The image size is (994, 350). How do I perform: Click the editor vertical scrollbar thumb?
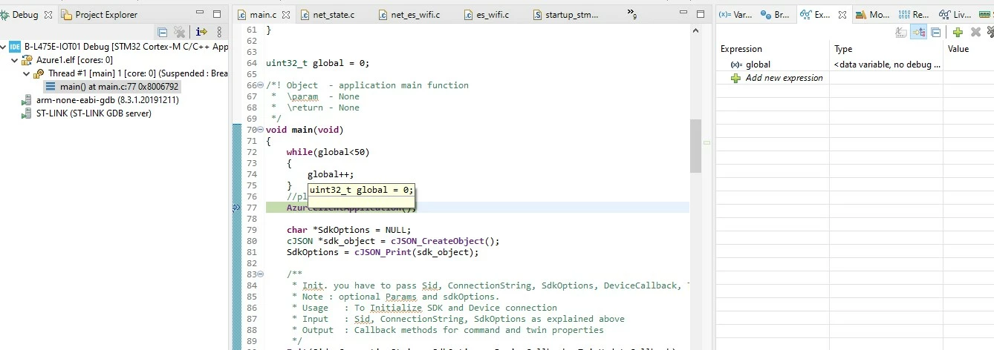click(695, 146)
